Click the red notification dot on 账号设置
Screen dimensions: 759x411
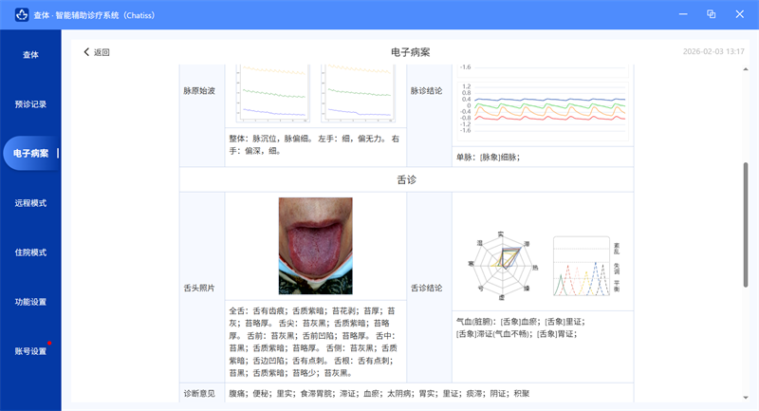49,344
